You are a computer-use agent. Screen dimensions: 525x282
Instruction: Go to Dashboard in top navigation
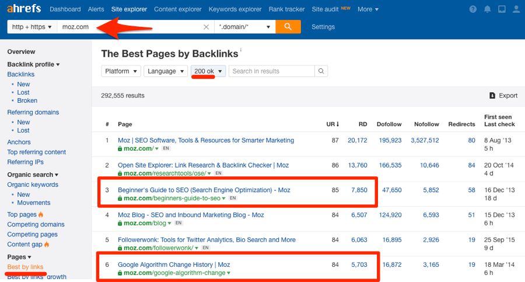coord(65,9)
